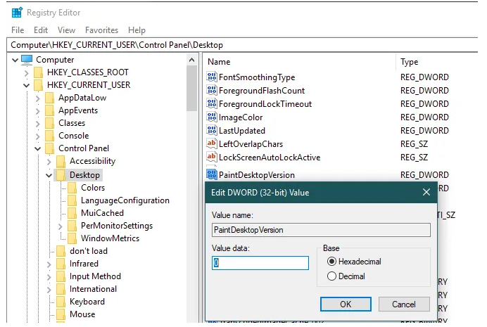The height and width of the screenshot is (327, 487).
Task: Confirm the DWORD edit with OK
Action: click(346, 304)
